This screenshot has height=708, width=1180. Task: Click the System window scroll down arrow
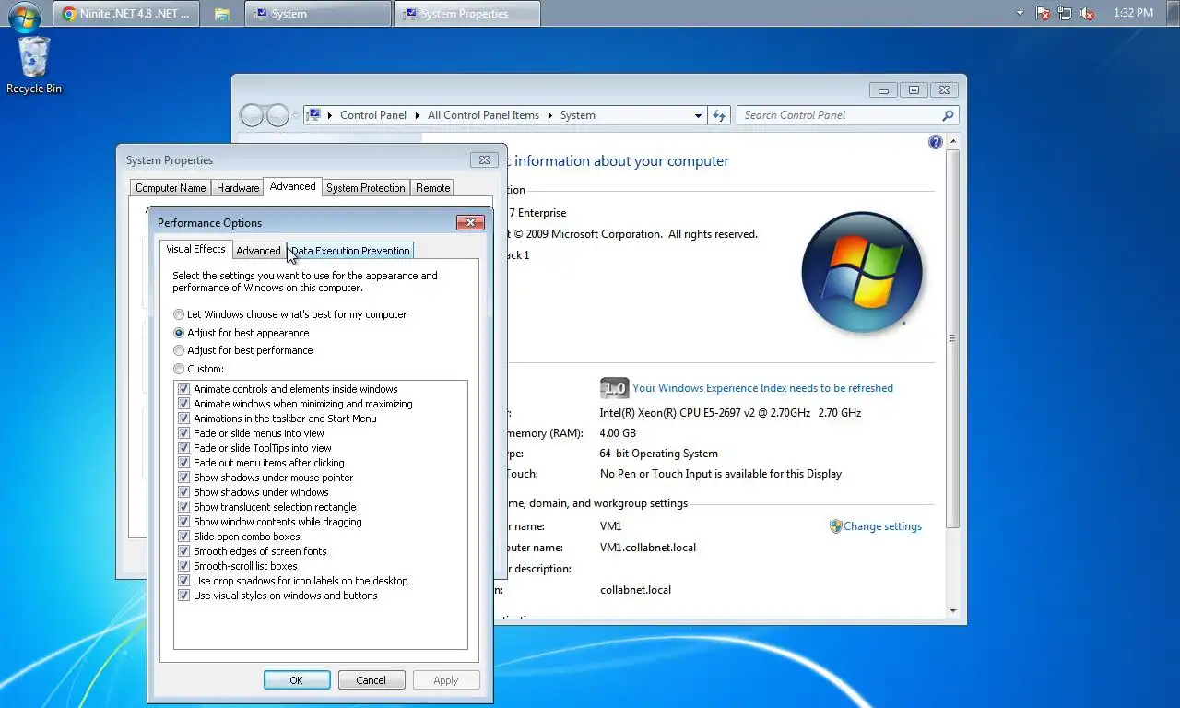pos(953,611)
